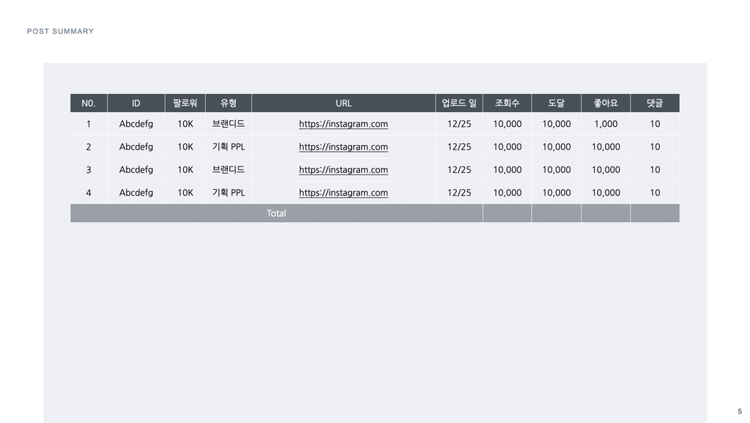The height and width of the screenshot is (423, 750).
Task: Select the 조회수 column header
Action: click(x=507, y=103)
